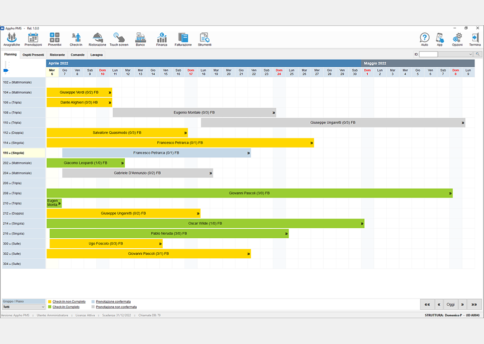Image resolution: width=484 pixels, height=344 pixels.
Task: Click yellow swatch for Check-In non Completo
Action: click(x=50, y=302)
